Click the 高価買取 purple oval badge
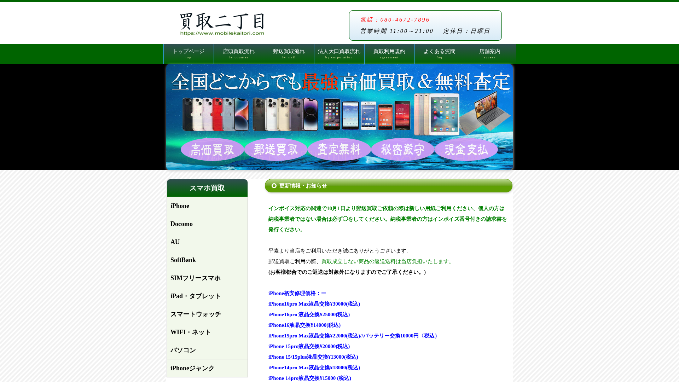The width and height of the screenshot is (679, 382). tap(212, 150)
